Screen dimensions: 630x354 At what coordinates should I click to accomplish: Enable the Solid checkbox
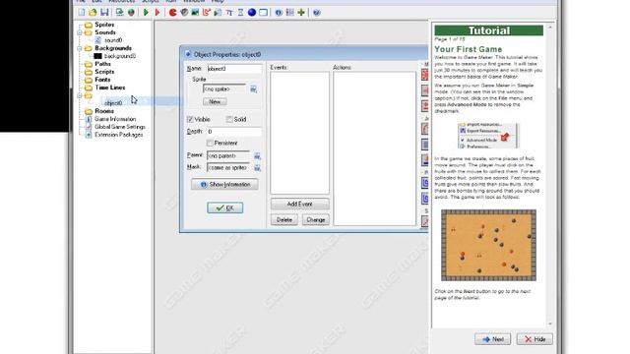pyautogui.click(x=229, y=119)
